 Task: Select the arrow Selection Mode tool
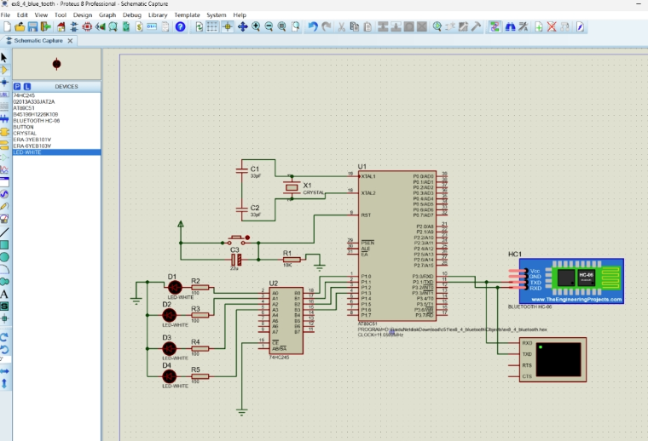point(4,57)
